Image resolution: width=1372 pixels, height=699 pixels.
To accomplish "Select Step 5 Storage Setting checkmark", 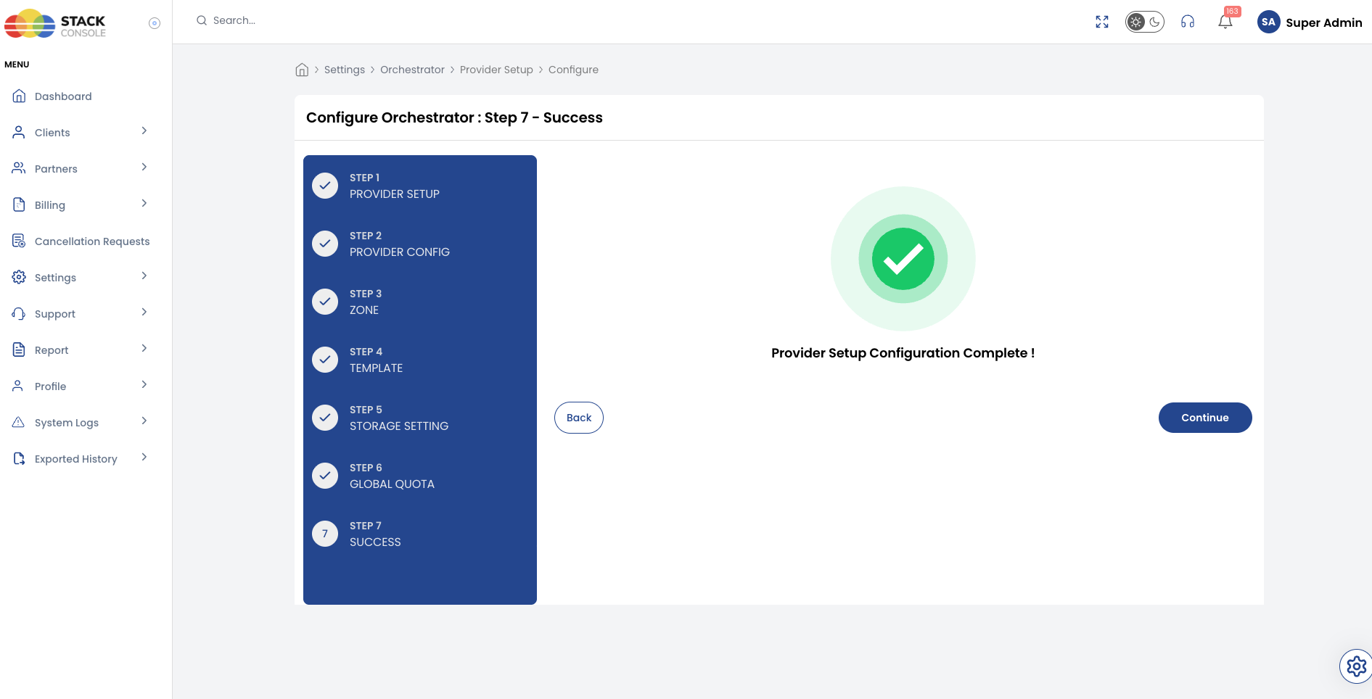I will point(325,418).
